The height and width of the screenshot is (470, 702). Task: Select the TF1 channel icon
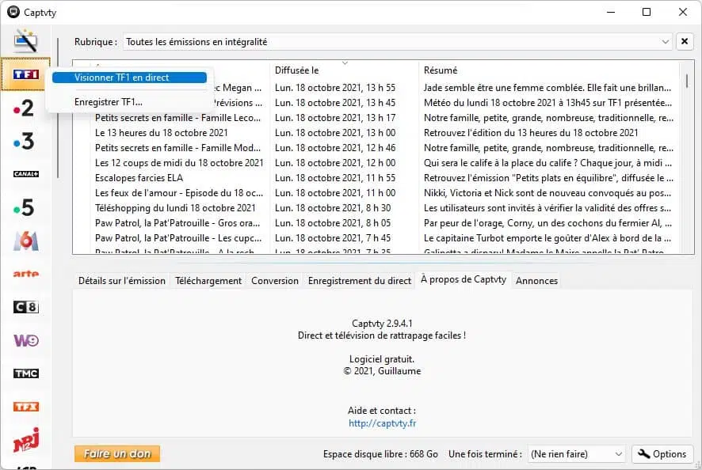tap(25, 74)
